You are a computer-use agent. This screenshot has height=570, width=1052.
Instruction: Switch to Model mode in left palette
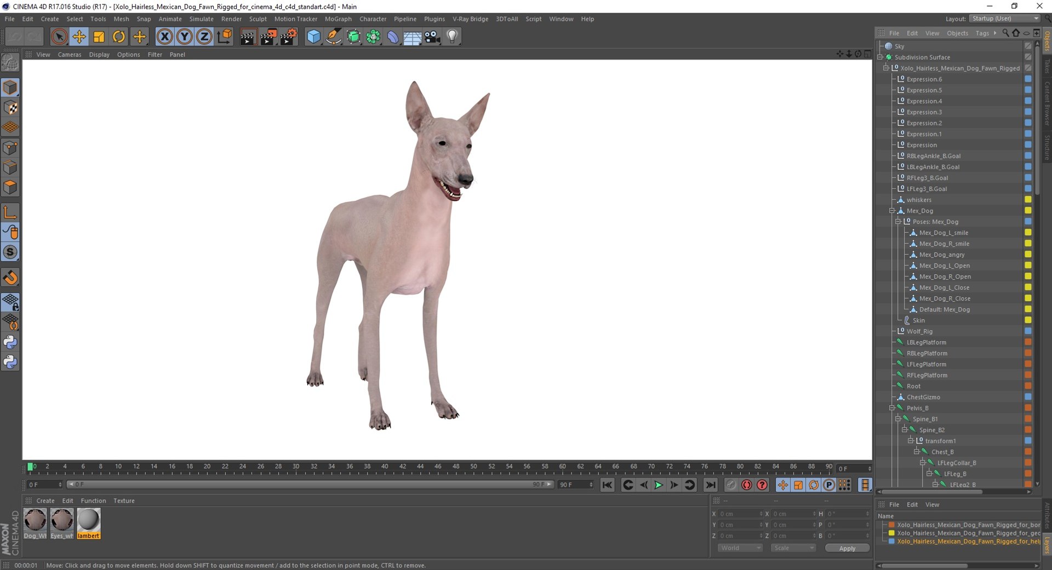point(10,88)
